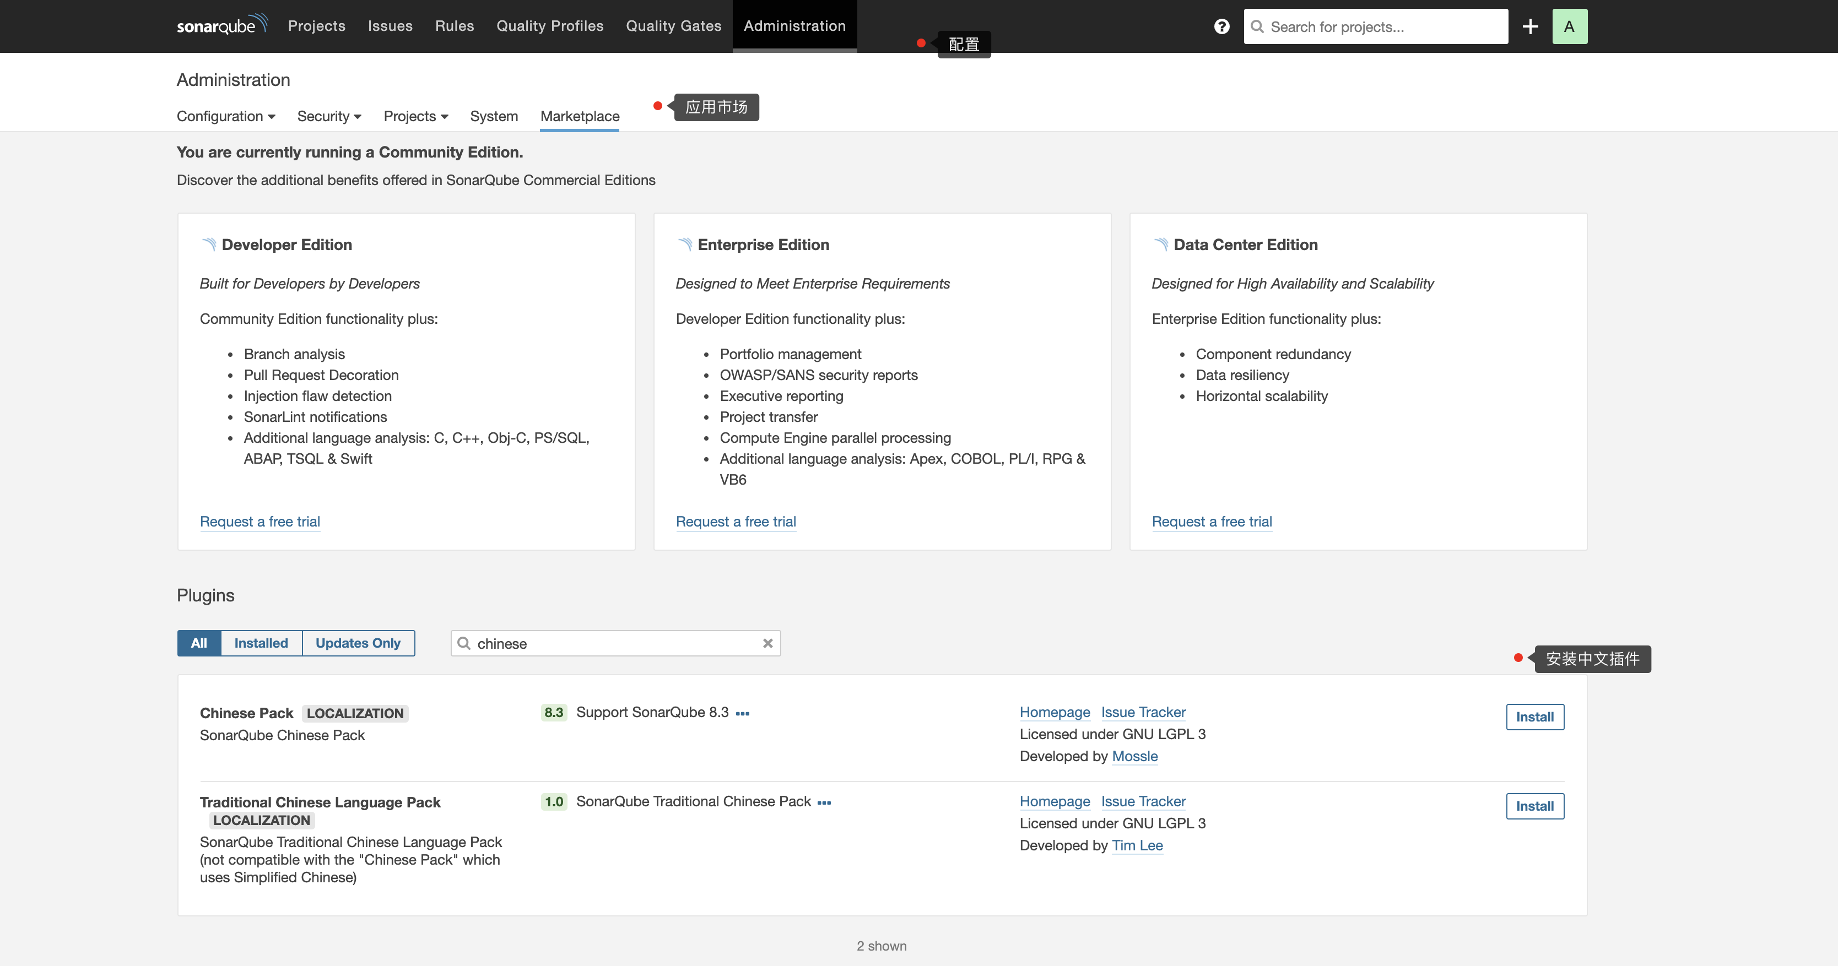Image resolution: width=1838 pixels, height=966 pixels.
Task: Open Quality Gates page
Action: click(673, 26)
